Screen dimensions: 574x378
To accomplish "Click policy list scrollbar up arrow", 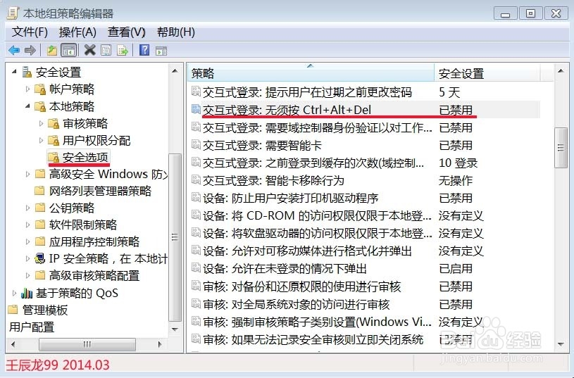I will click(561, 70).
